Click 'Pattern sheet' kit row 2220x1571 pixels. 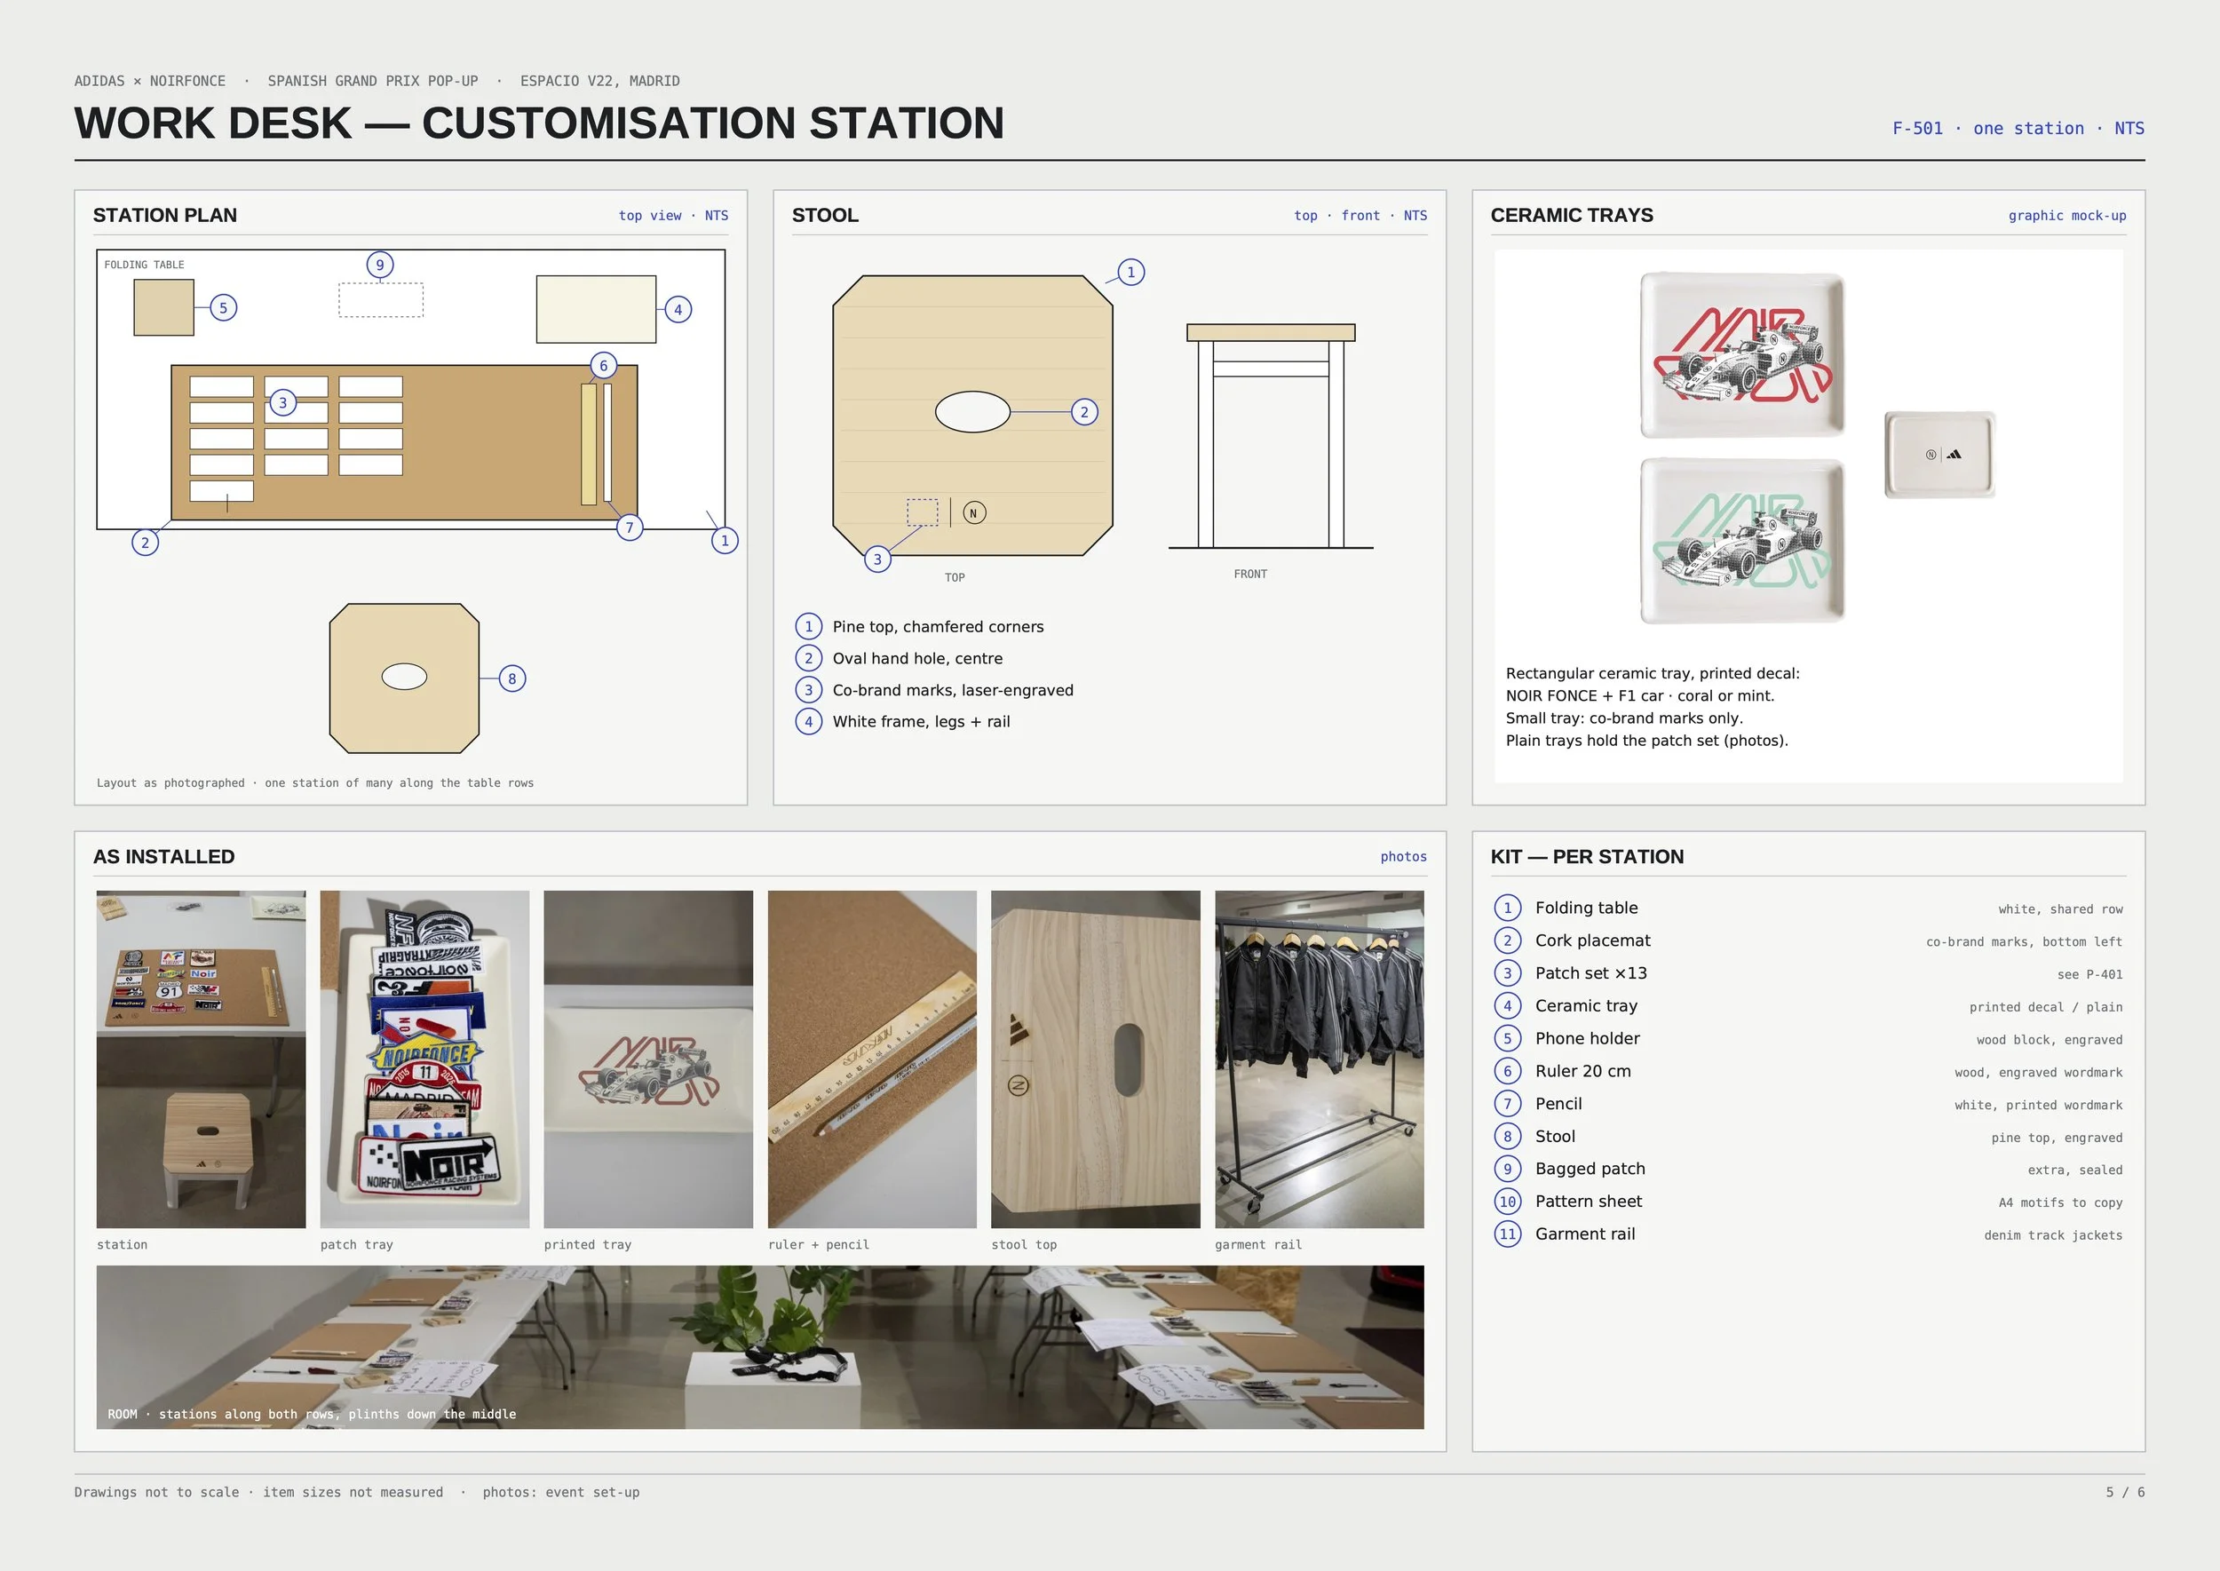click(x=1809, y=1202)
